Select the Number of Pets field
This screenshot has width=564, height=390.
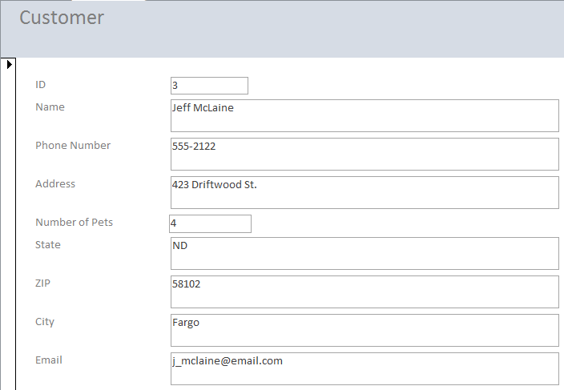(x=210, y=223)
